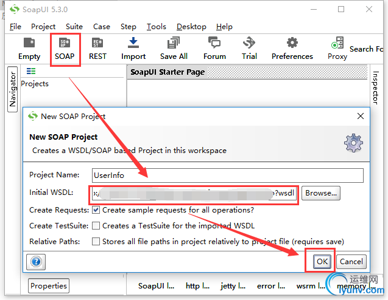388x300 pixels.
Task: Select the Projects node in navigator
Action: coord(35,84)
